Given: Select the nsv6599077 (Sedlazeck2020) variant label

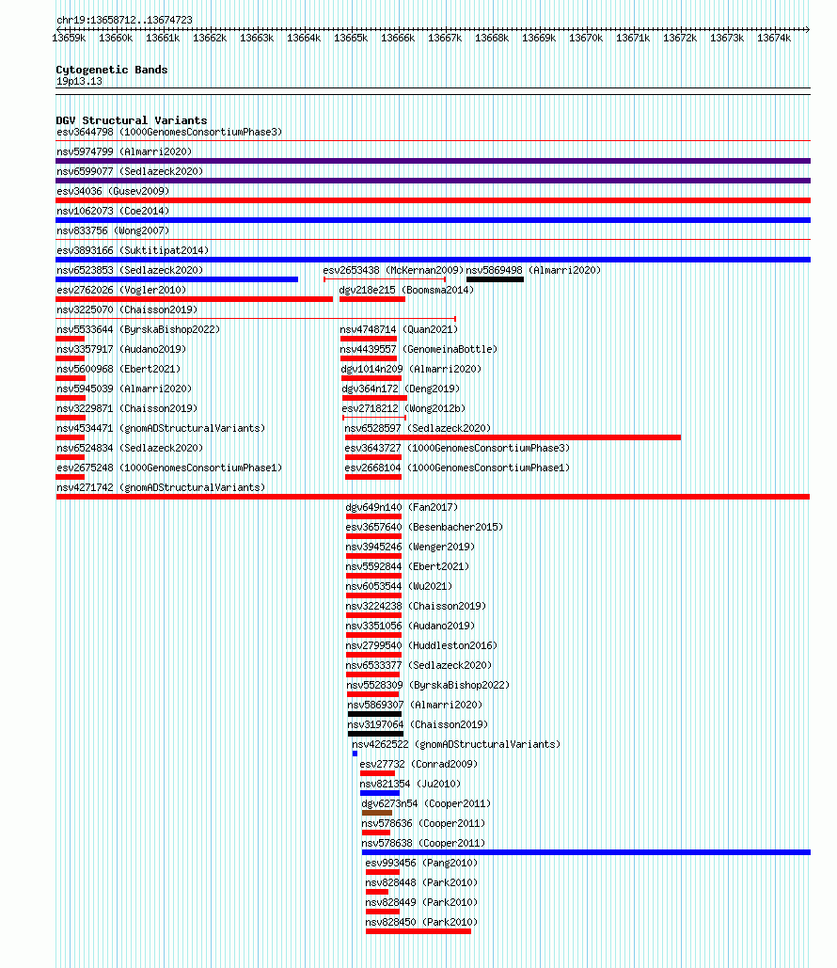Looking at the screenshot, I should coord(130,171).
